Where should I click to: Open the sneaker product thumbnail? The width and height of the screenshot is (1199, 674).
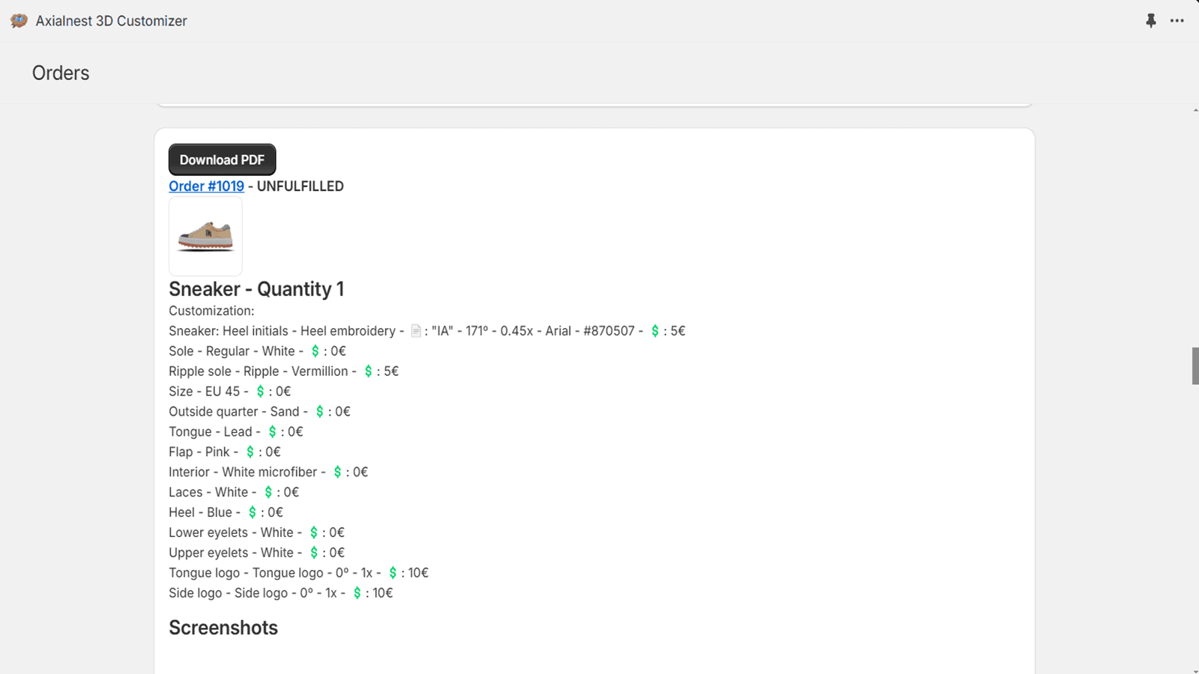[205, 237]
